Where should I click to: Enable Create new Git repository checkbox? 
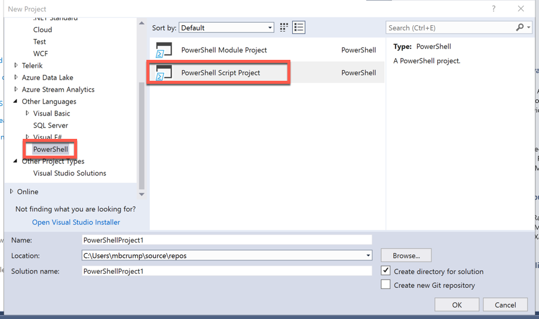click(x=385, y=285)
